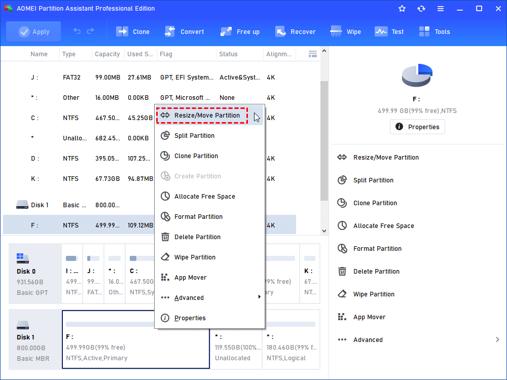Viewport: 507px width, 380px height.
Task: Choose Format Partition in context menu
Action: [209, 217]
